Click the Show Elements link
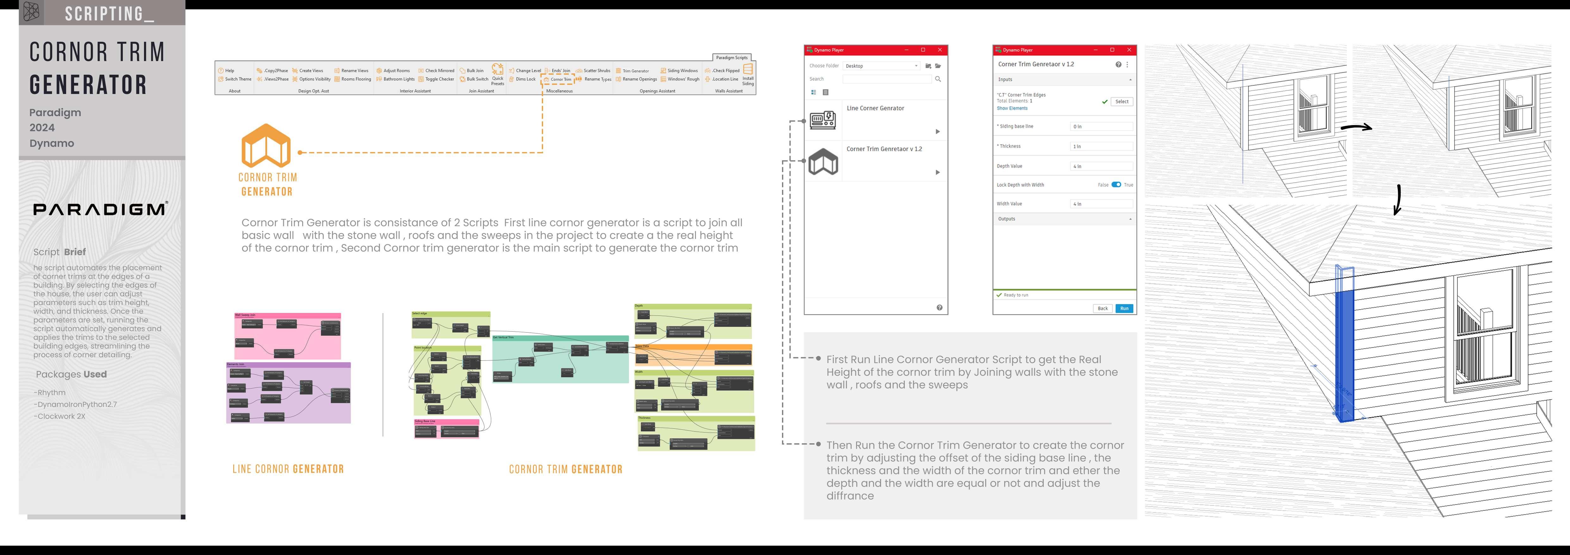This screenshot has height=555, width=1570. click(x=1012, y=109)
